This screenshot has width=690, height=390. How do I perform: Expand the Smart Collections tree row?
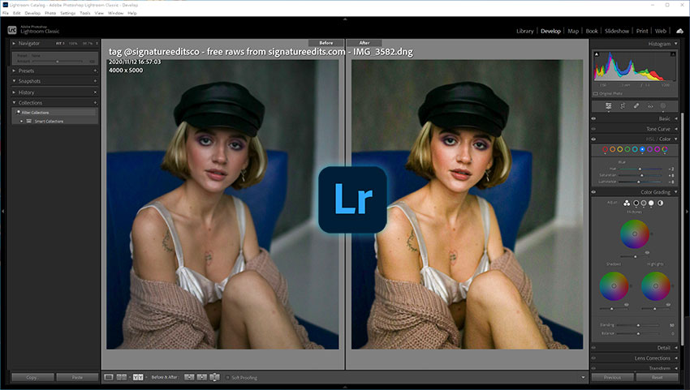(x=22, y=122)
